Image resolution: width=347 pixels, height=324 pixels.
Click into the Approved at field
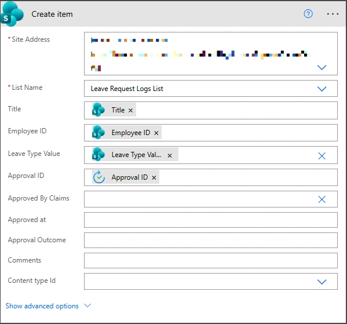pos(211,220)
